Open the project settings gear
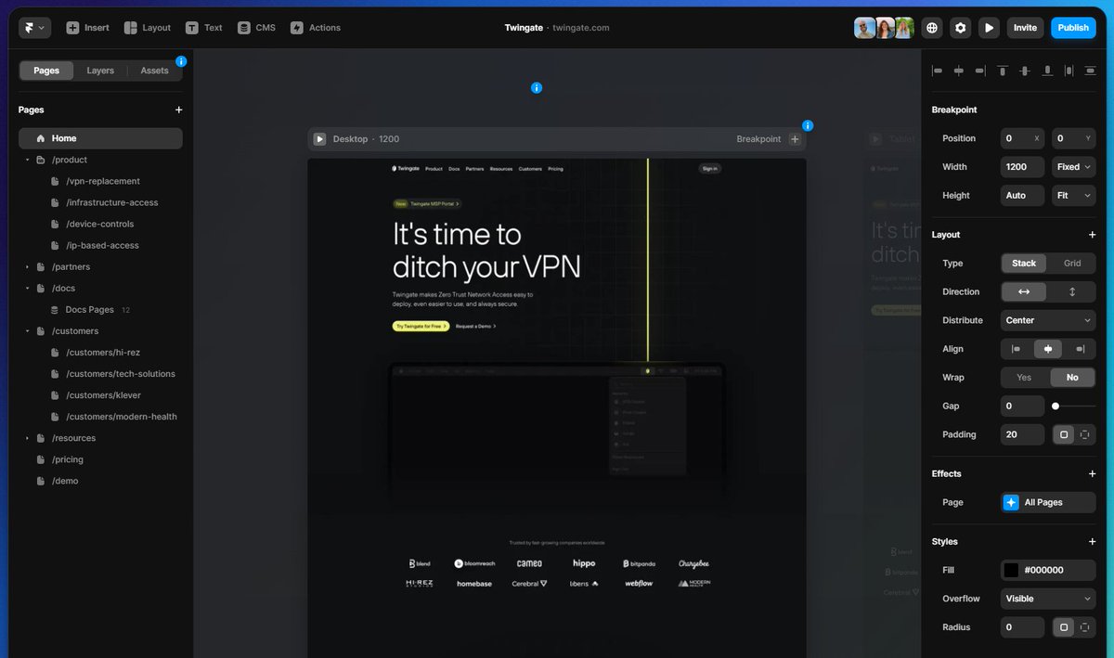The height and width of the screenshot is (658, 1114). point(961,28)
